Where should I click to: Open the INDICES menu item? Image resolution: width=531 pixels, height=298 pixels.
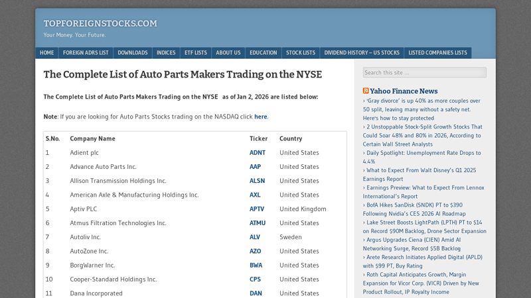[166, 53]
